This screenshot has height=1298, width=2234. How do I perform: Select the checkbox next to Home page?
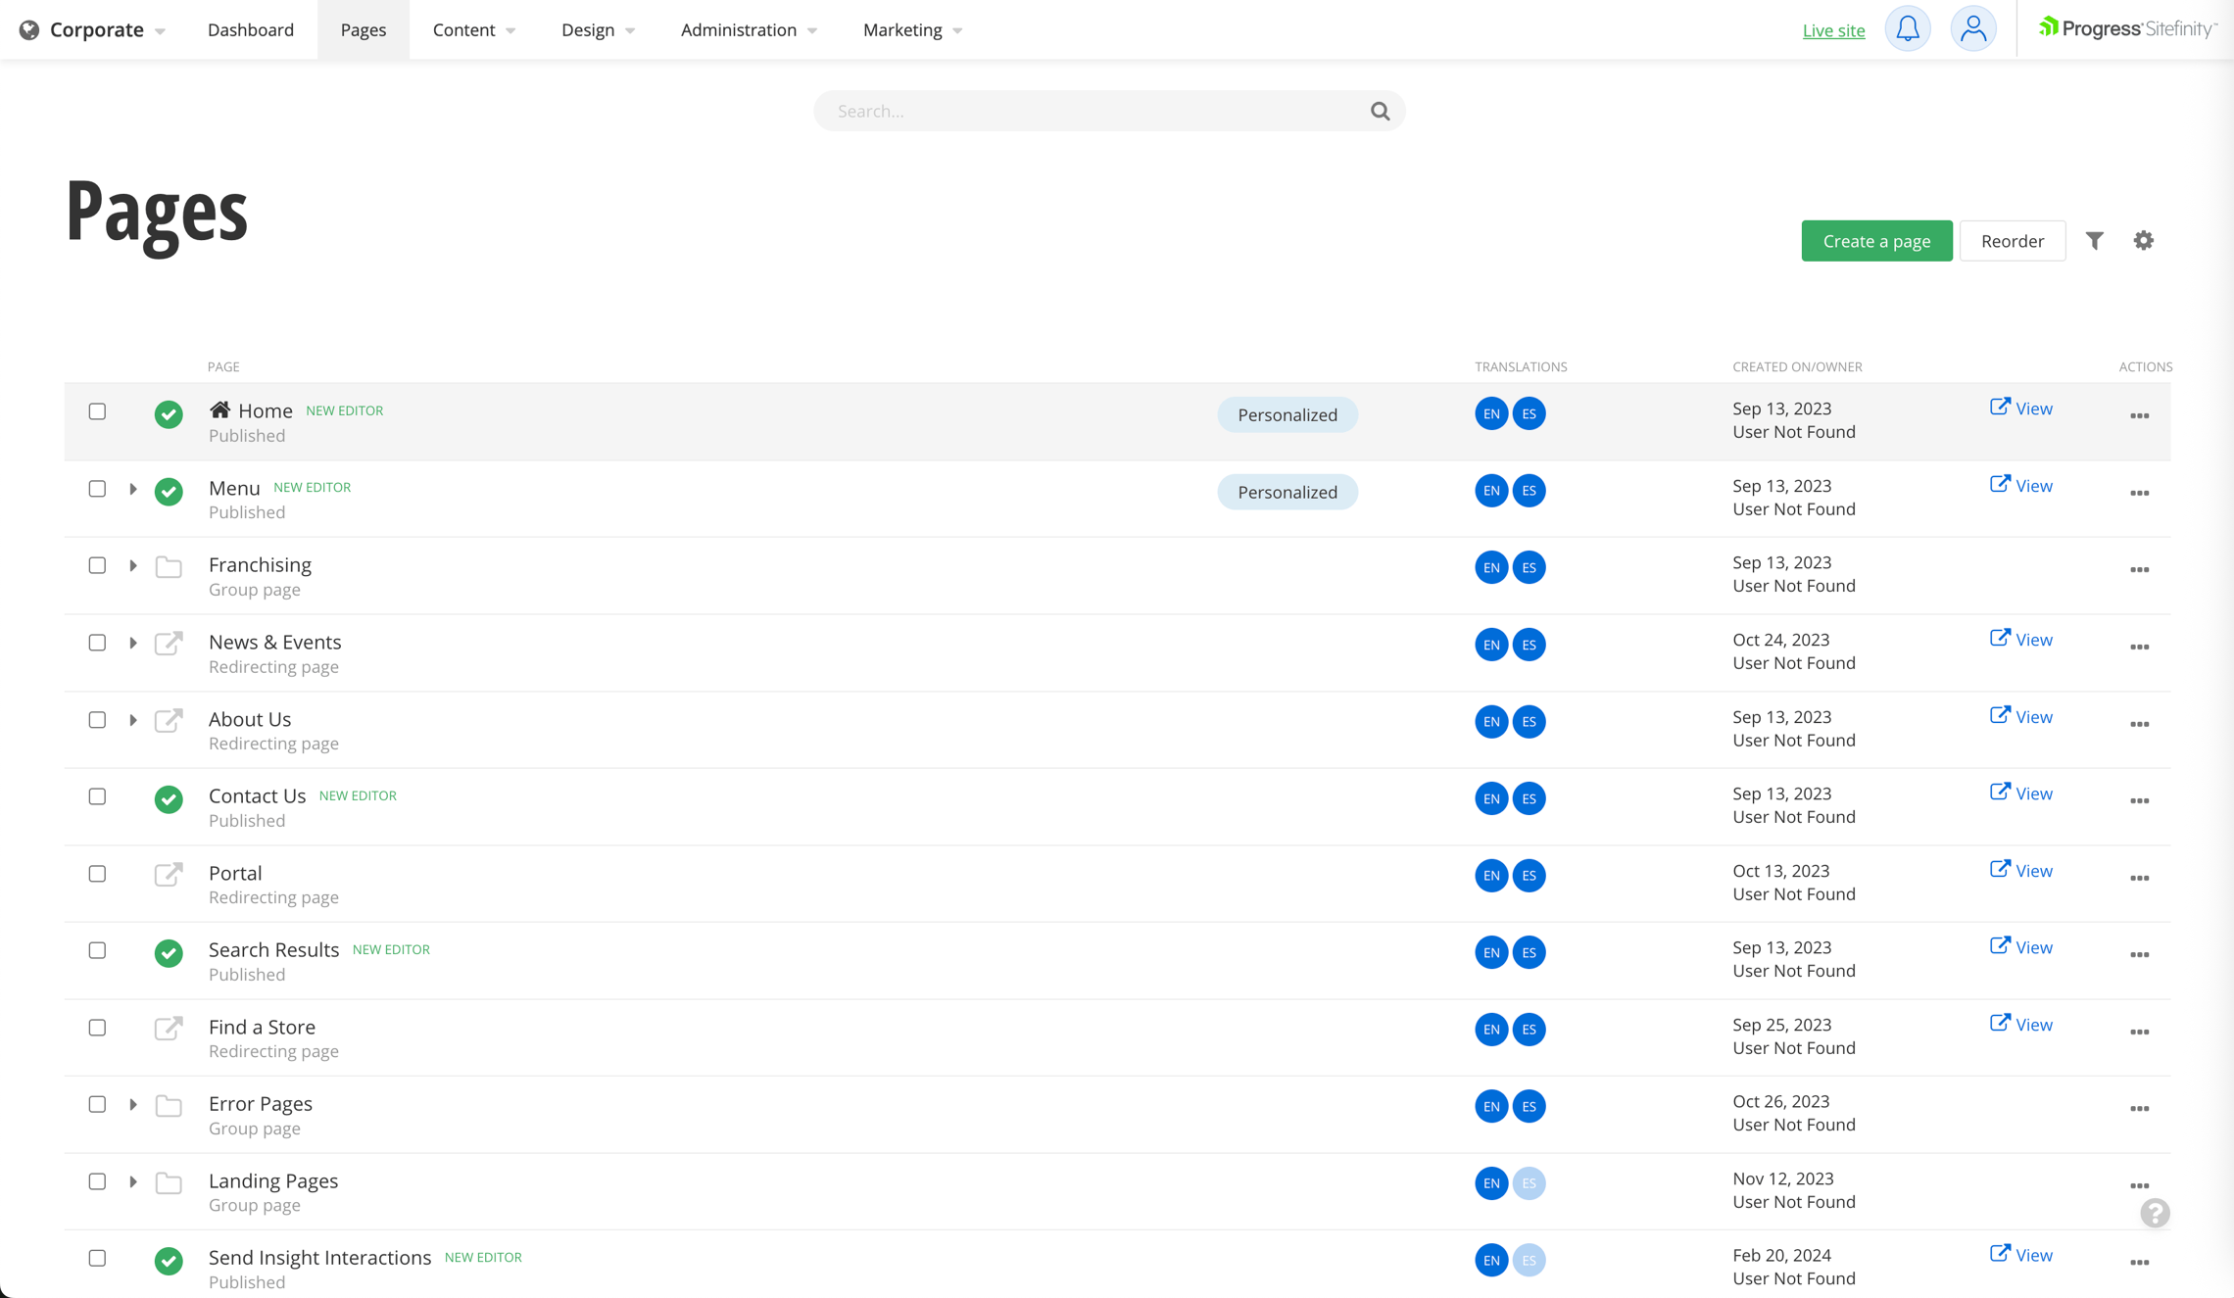[x=97, y=412]
